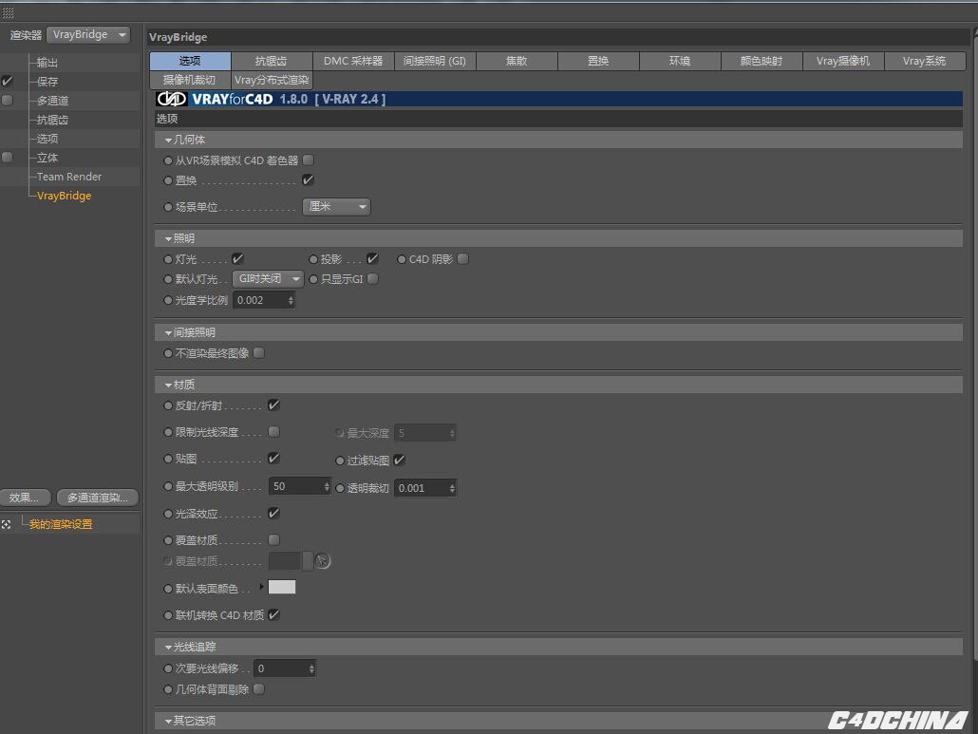This screenshot has height=734, width=978.
Task: Toggle the 置换 checkbox in 几何体
Action: click(309, 180)
